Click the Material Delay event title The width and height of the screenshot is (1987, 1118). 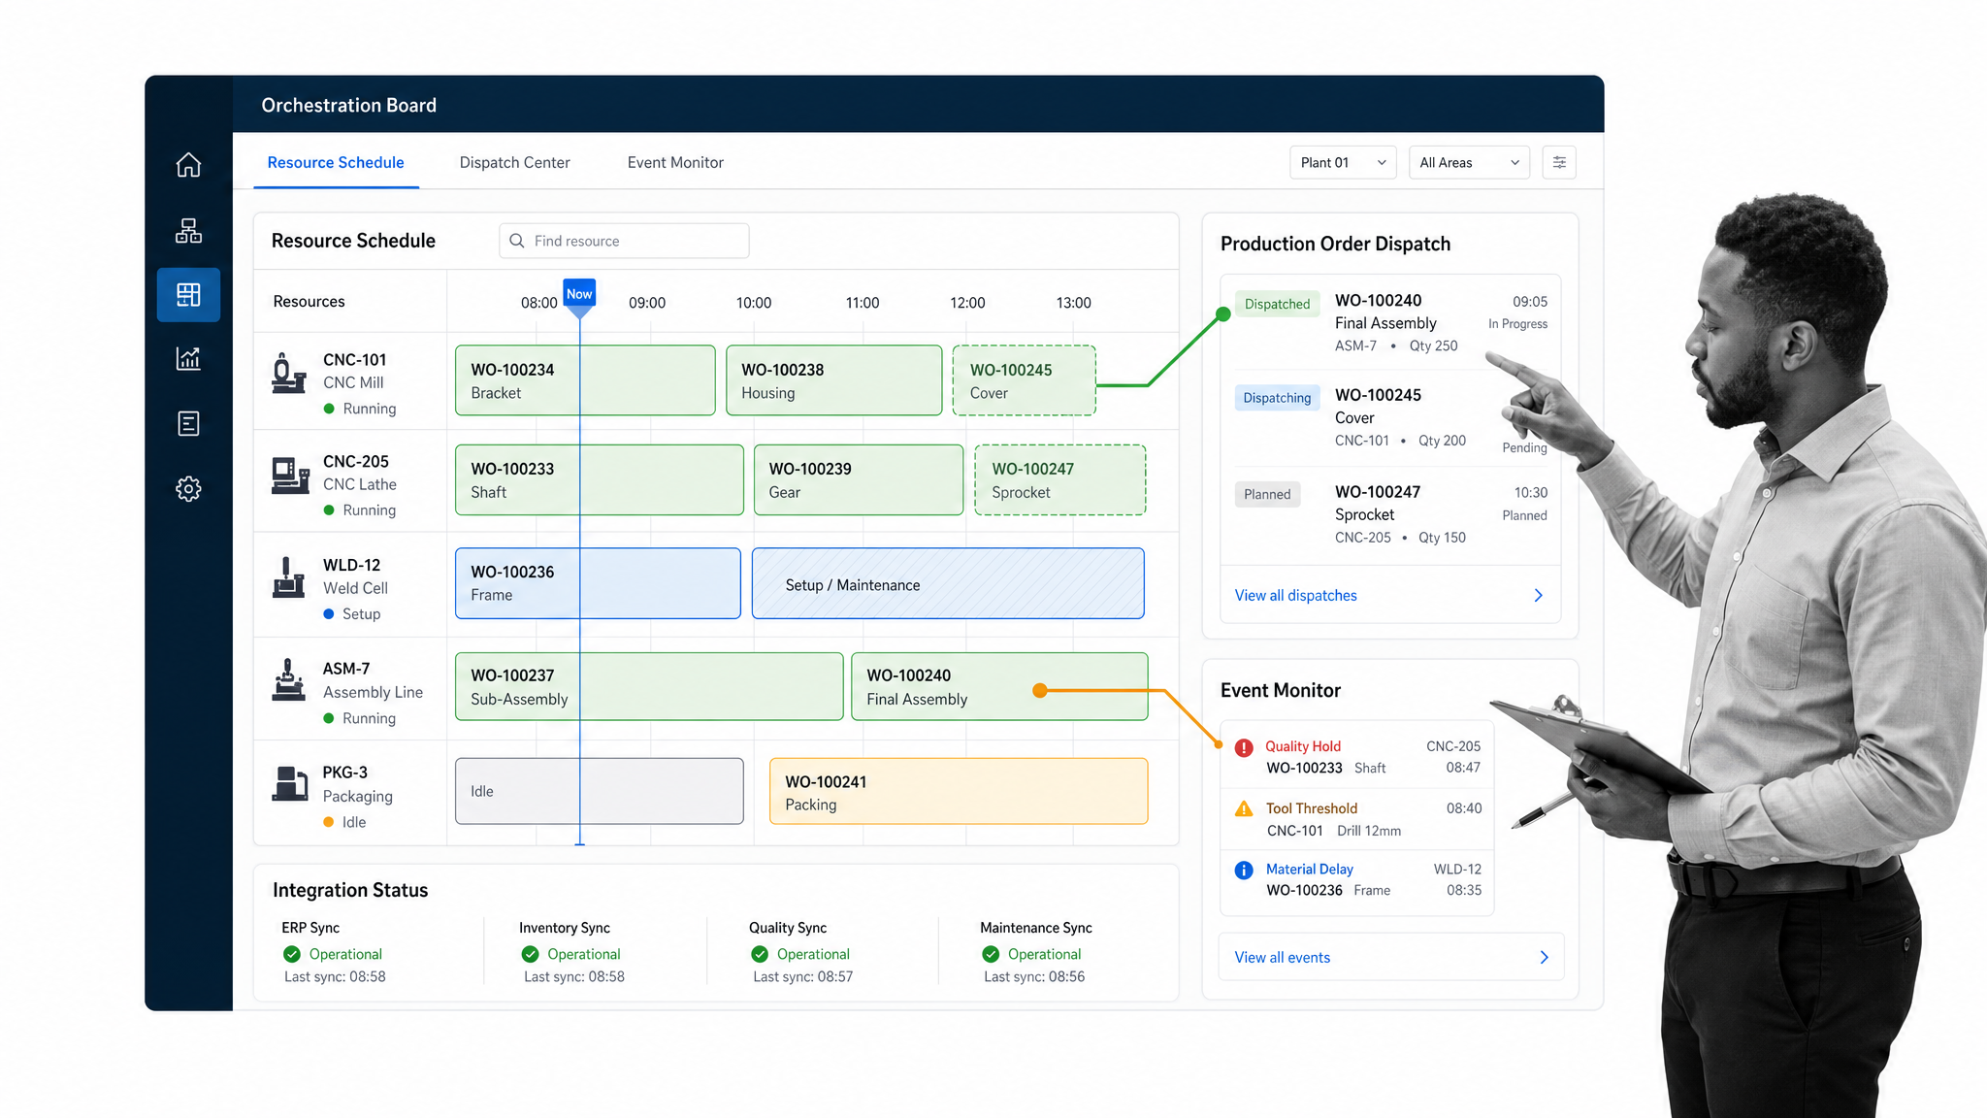(1309, 870)
